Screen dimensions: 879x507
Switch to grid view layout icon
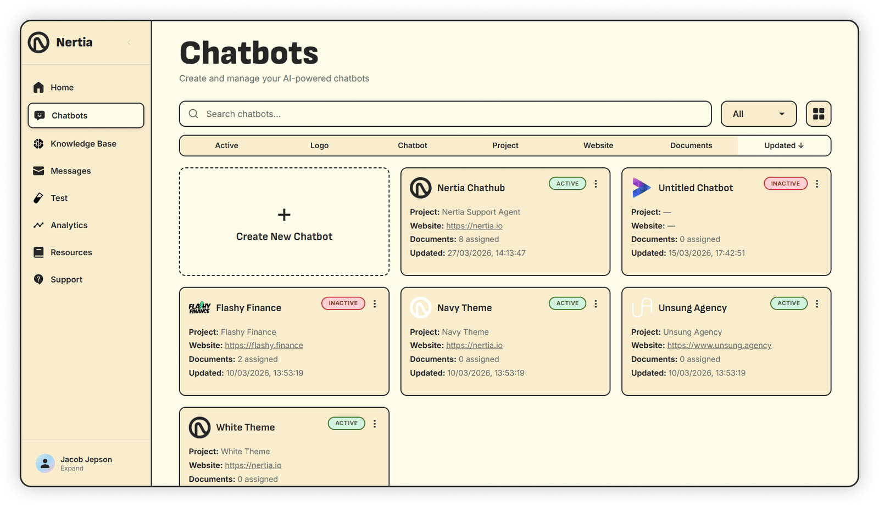click(818, 114)
